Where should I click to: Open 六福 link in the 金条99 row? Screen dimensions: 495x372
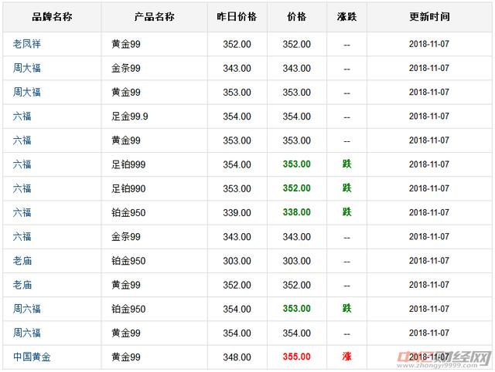[x=22, y=237]
